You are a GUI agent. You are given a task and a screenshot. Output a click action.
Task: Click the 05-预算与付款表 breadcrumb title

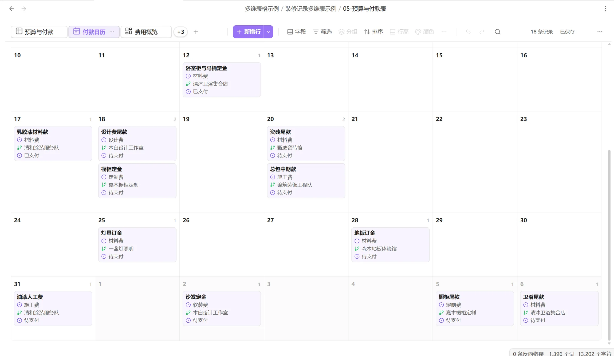364,9
